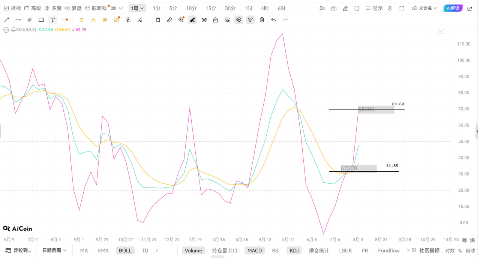Click 定位到 locate button
Image resolution: width=480 pixels, height=258 pixels.
pos(18,250)
